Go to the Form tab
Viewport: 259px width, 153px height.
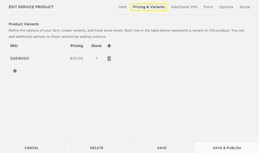click(x=208, y=7)
